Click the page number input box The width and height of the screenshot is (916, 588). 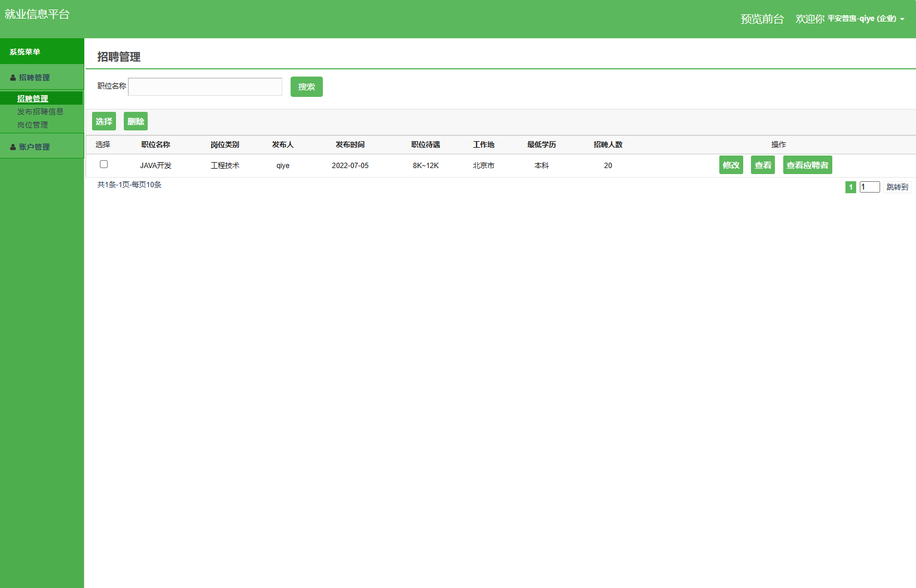[870, 187]
